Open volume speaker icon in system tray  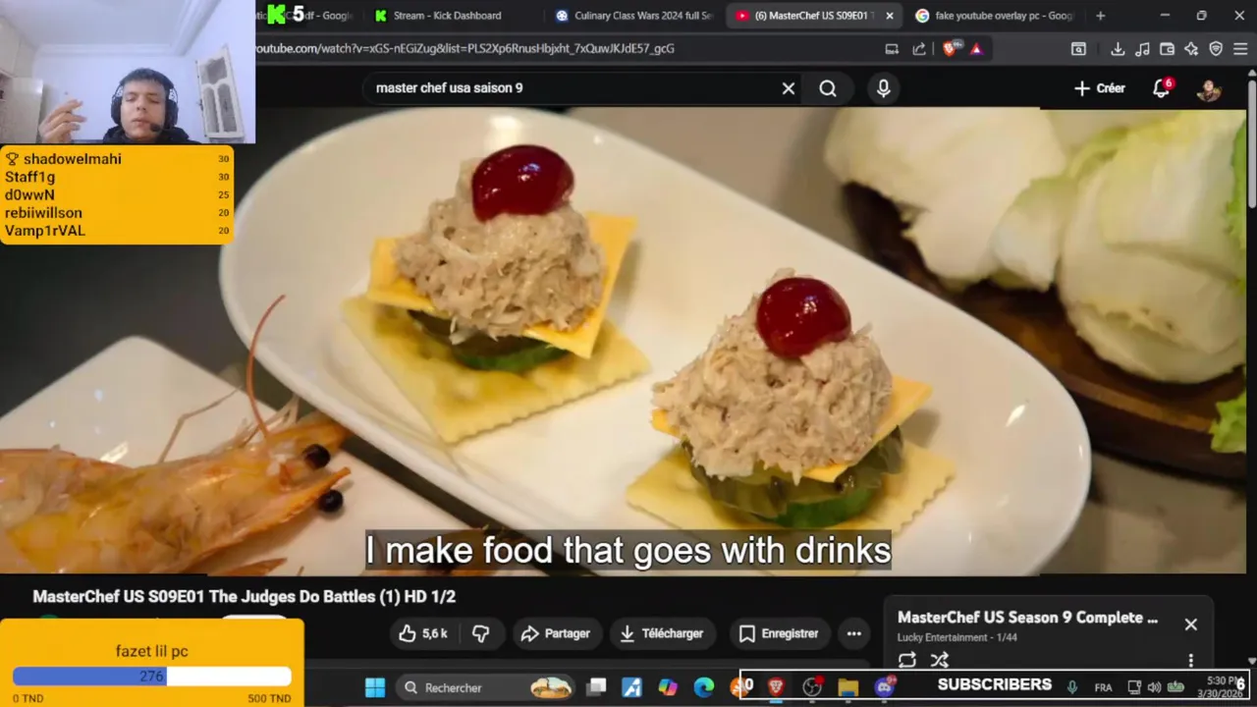coord(1154,687)
